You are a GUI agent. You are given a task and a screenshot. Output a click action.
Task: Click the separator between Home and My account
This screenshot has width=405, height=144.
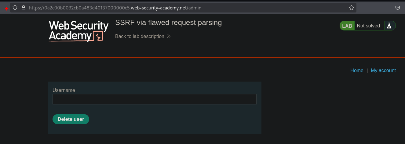(x=367, y=71)
